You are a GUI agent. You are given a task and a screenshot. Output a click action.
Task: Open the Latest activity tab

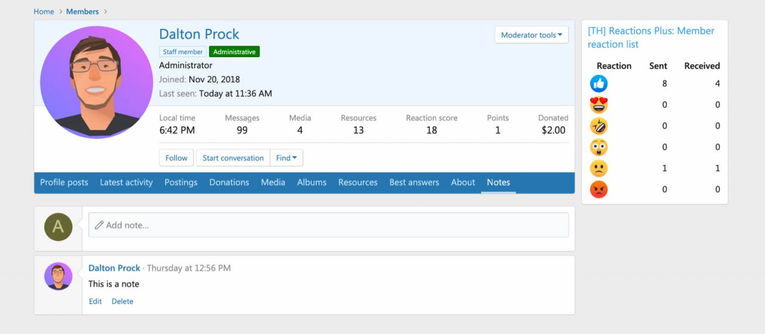(x=126, y=183)
